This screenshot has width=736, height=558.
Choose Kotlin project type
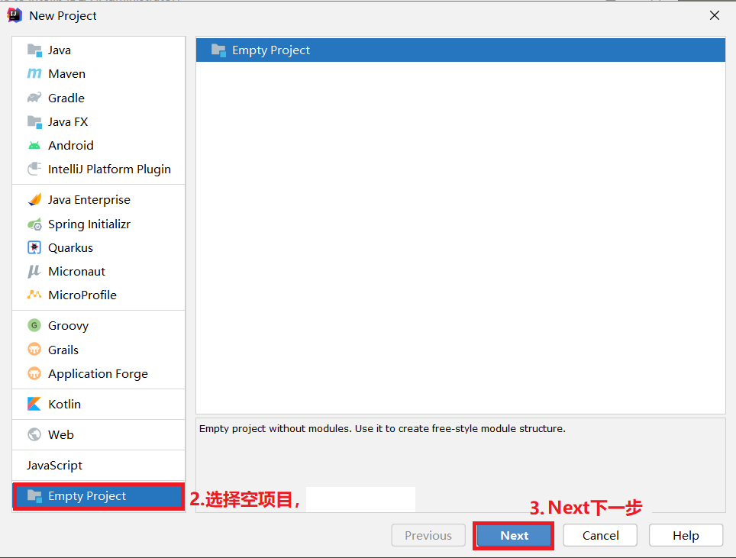point(98,404)
